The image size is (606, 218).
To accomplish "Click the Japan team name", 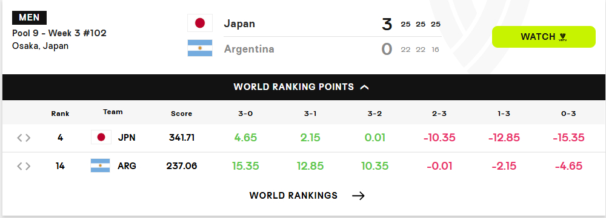I will 239,24.
